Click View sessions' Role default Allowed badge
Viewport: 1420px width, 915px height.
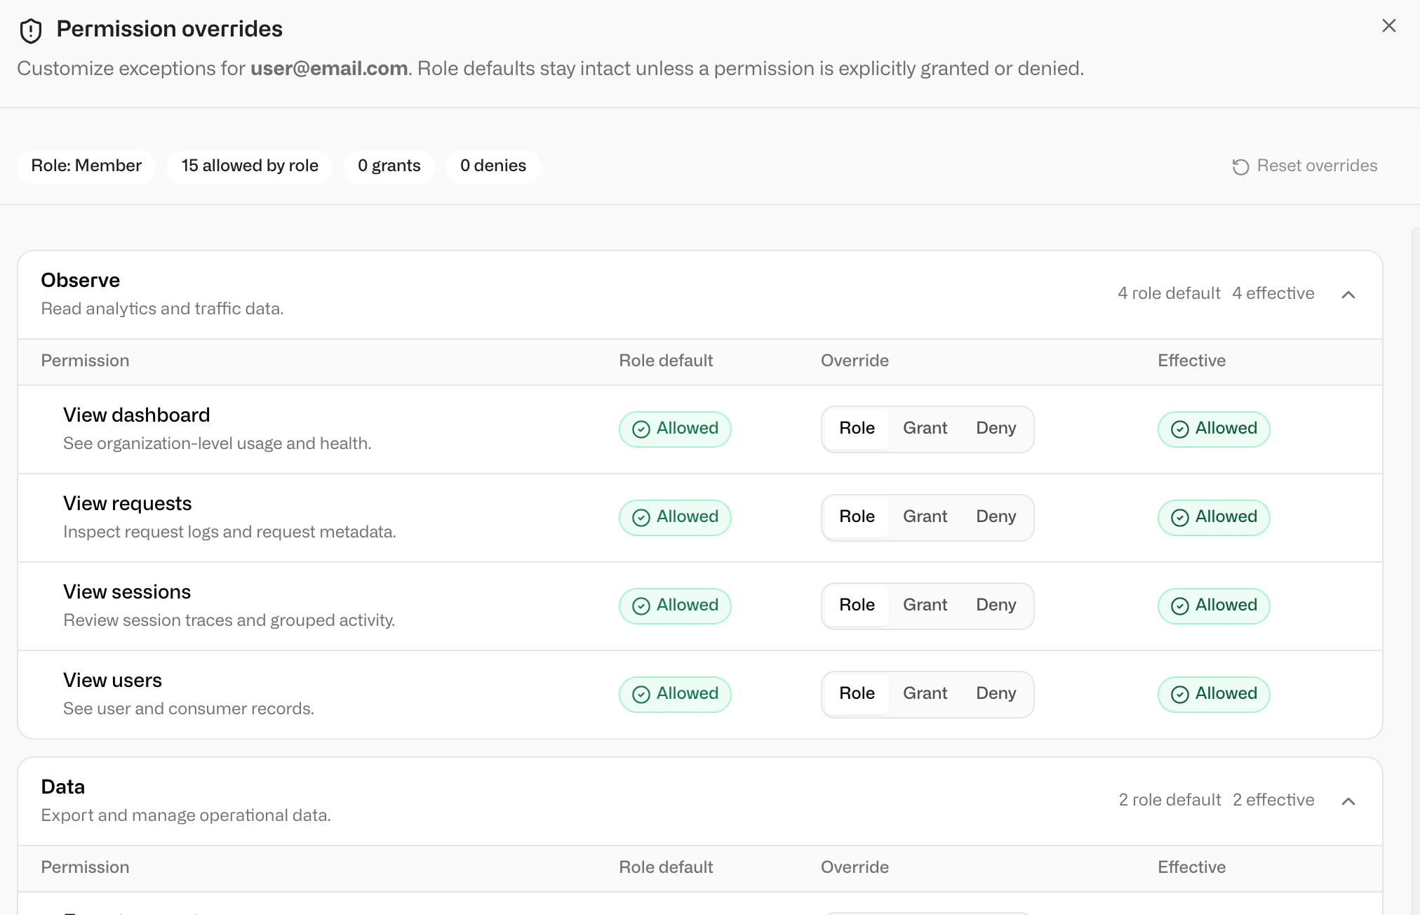pyautogui.click(x=675, y=606)
